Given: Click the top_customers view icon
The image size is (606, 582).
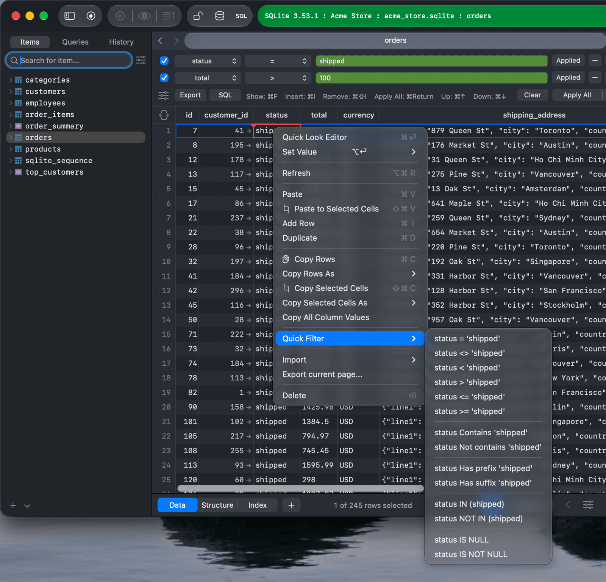Looking at the screenshot, I should tap(18, 172).
